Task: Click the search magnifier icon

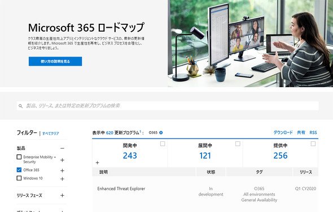Action: [x=20, y=106]
